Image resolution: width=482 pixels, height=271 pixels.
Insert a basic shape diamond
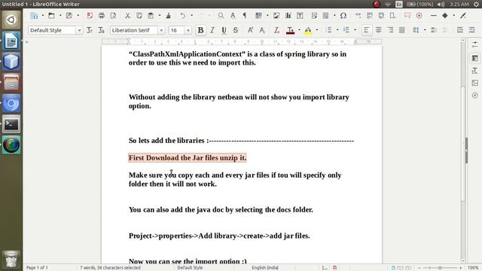click(x=445, y=16)
